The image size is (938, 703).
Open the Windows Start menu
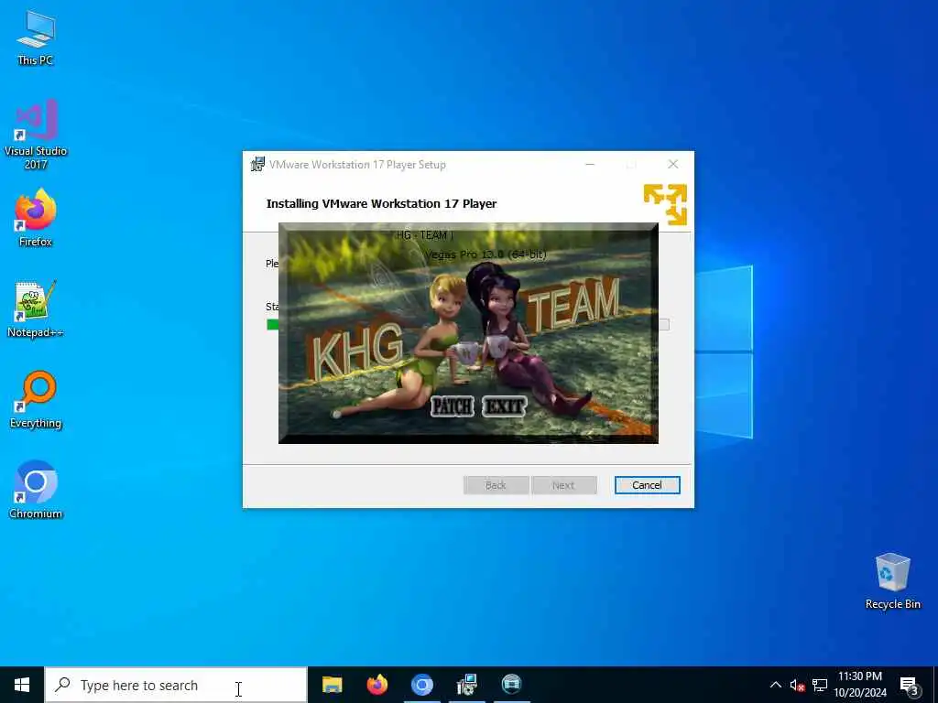(x=22, y=685)
